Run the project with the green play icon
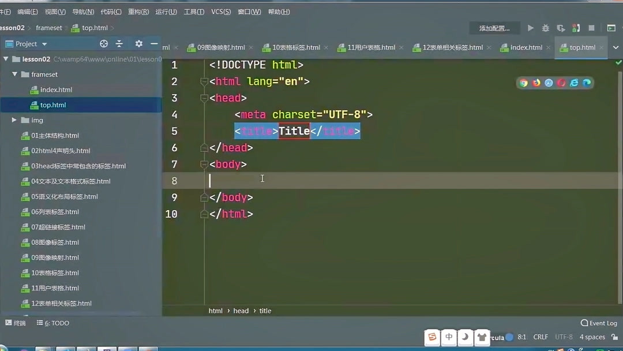Image resolution: width=623 pixels, height=351 pixels. (530, 27)
